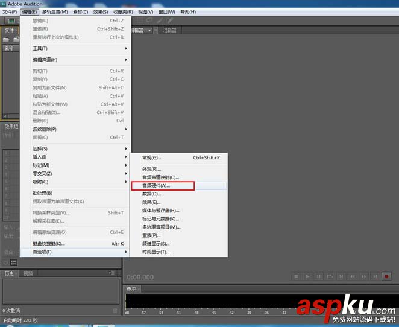Expand the 标记(M) submenu
Screen dimensions: 399x327
pos(75,165)
